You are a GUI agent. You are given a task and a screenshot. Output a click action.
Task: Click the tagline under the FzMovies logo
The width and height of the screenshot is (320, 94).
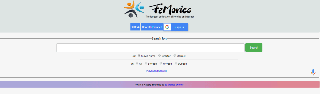(170, 17)
